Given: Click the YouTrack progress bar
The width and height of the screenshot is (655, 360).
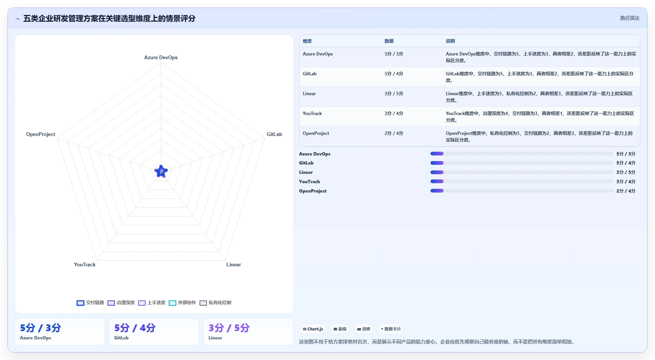Looking at the screenshot, I should [522, 181].
